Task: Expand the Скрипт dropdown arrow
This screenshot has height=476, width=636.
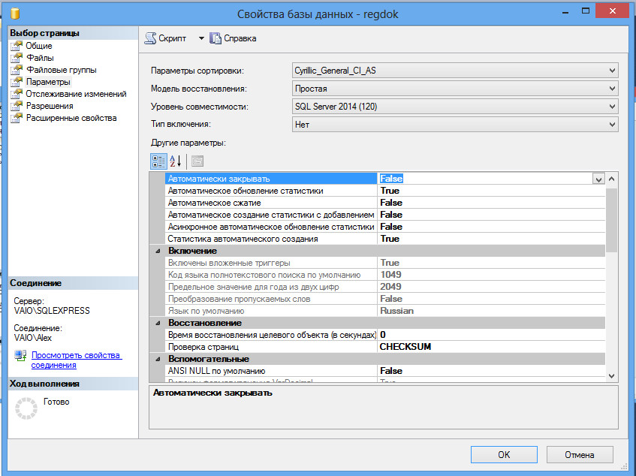Action: (201, 38)
